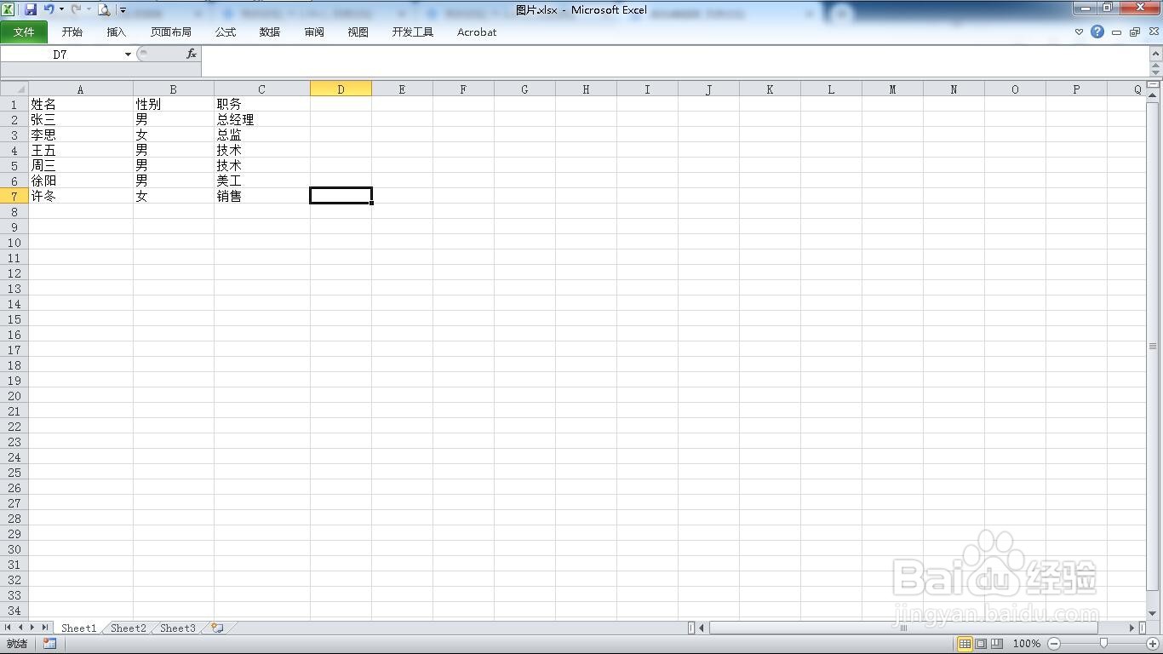Open Microsoft Excel Help question mark
Screen dimensions: 1163x654
click(x=1097, y=32)
